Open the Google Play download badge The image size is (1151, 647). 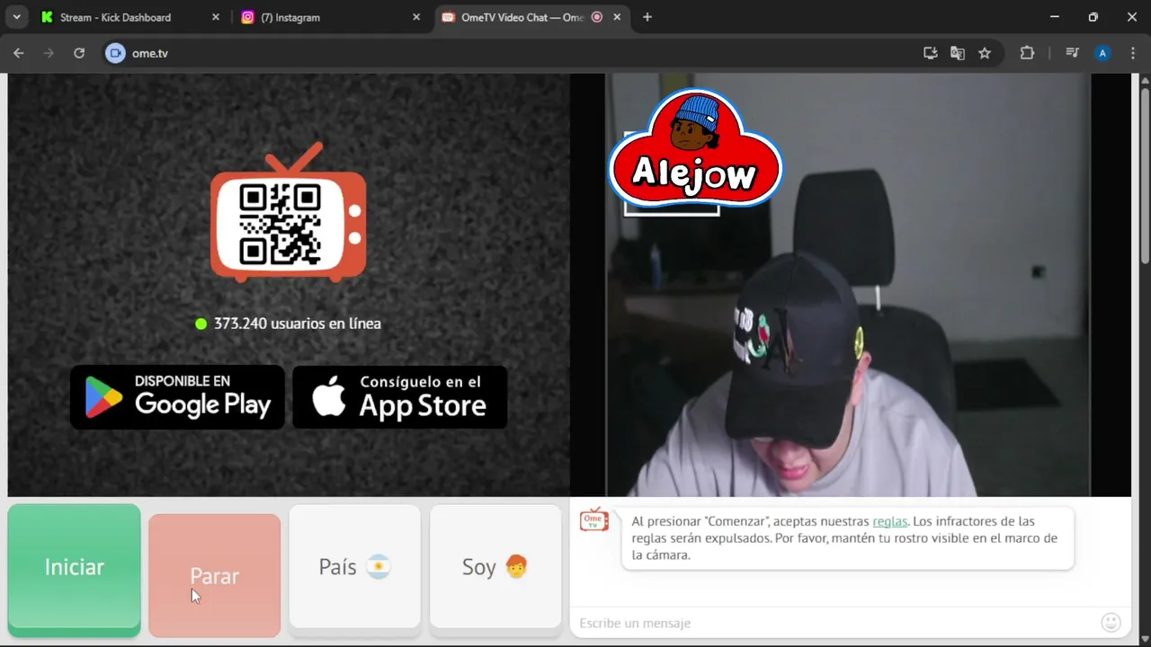pyautogui.click(x=177, y=396)
